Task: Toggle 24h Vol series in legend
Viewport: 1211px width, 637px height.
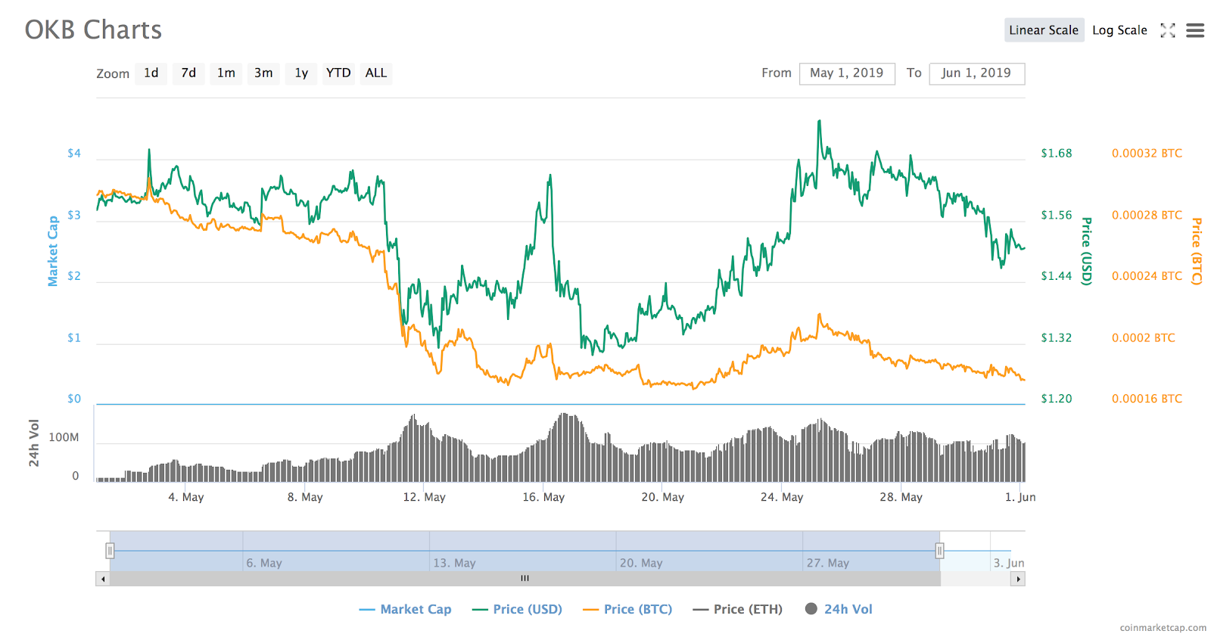Action: coord(839,610)
